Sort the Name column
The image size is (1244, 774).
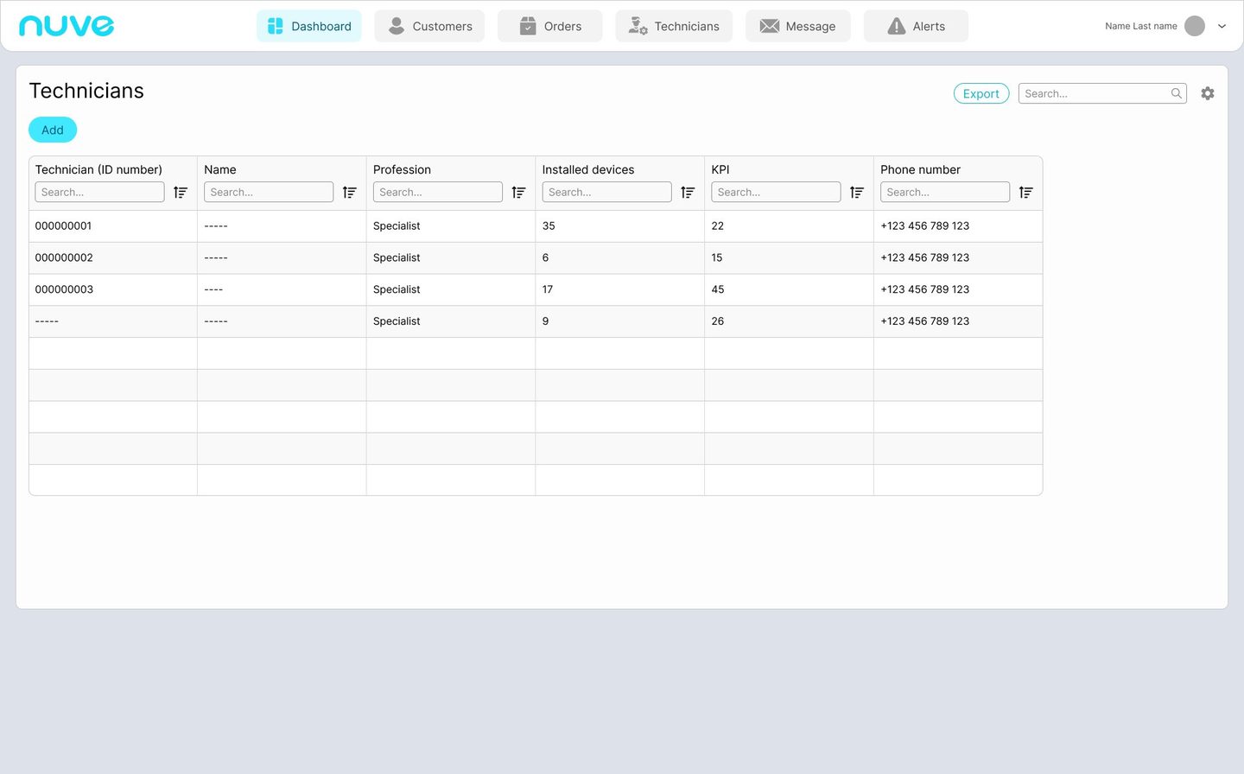pos(350,192)
